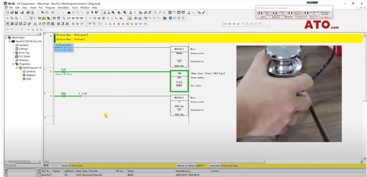The image size is (367, 177).
Task: Click the simulation Stop square icon
Action: (x=119, y=24)
